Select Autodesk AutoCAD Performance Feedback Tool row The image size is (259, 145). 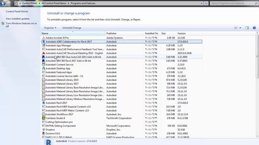tap(122, 49)
